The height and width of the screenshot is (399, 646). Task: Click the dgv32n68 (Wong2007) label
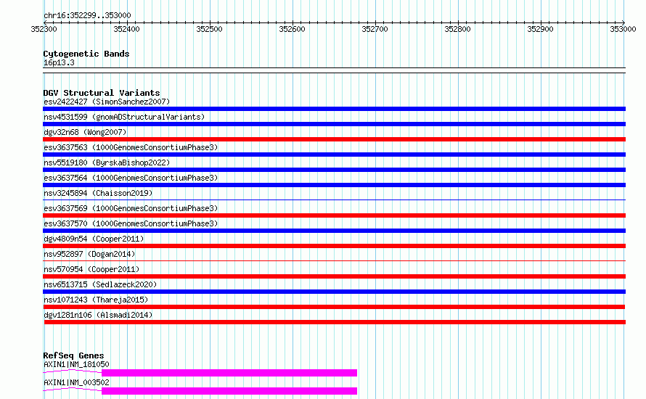[85, 132]
